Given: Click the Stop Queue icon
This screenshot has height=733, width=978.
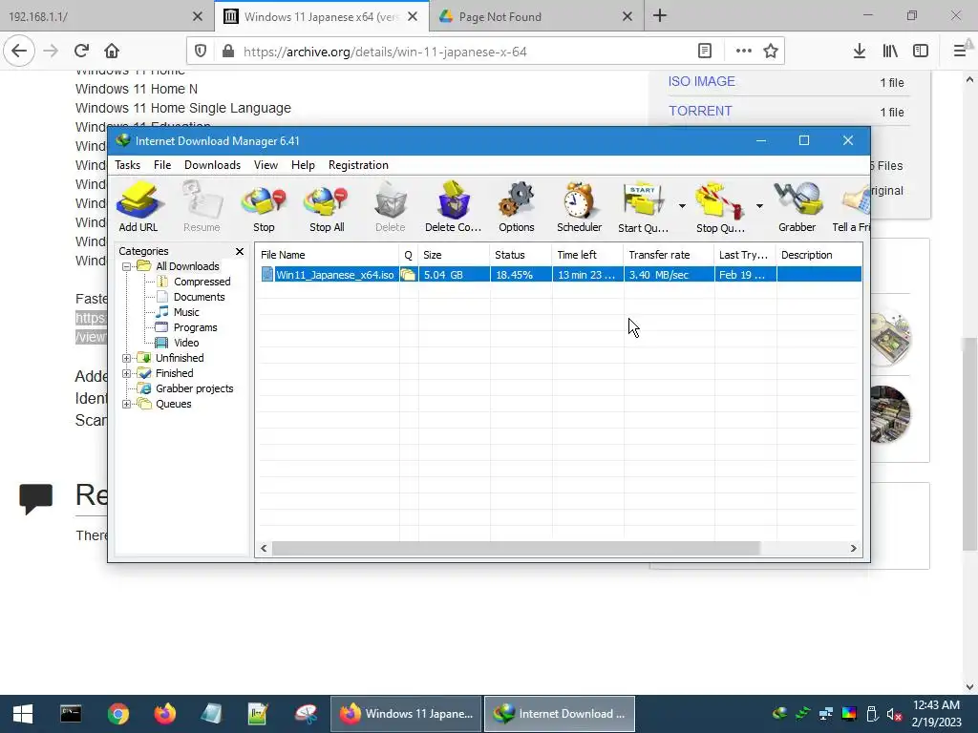Looking at the screenshot, I should coord(720,207).
